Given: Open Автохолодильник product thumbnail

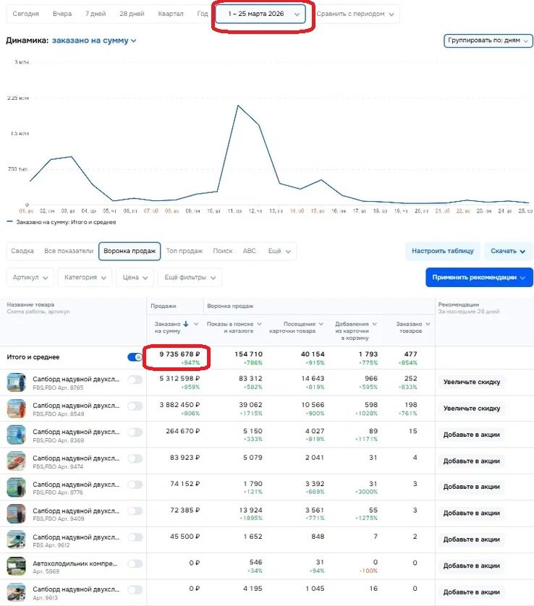Looking at the screenshot, I should pos(16,566).
